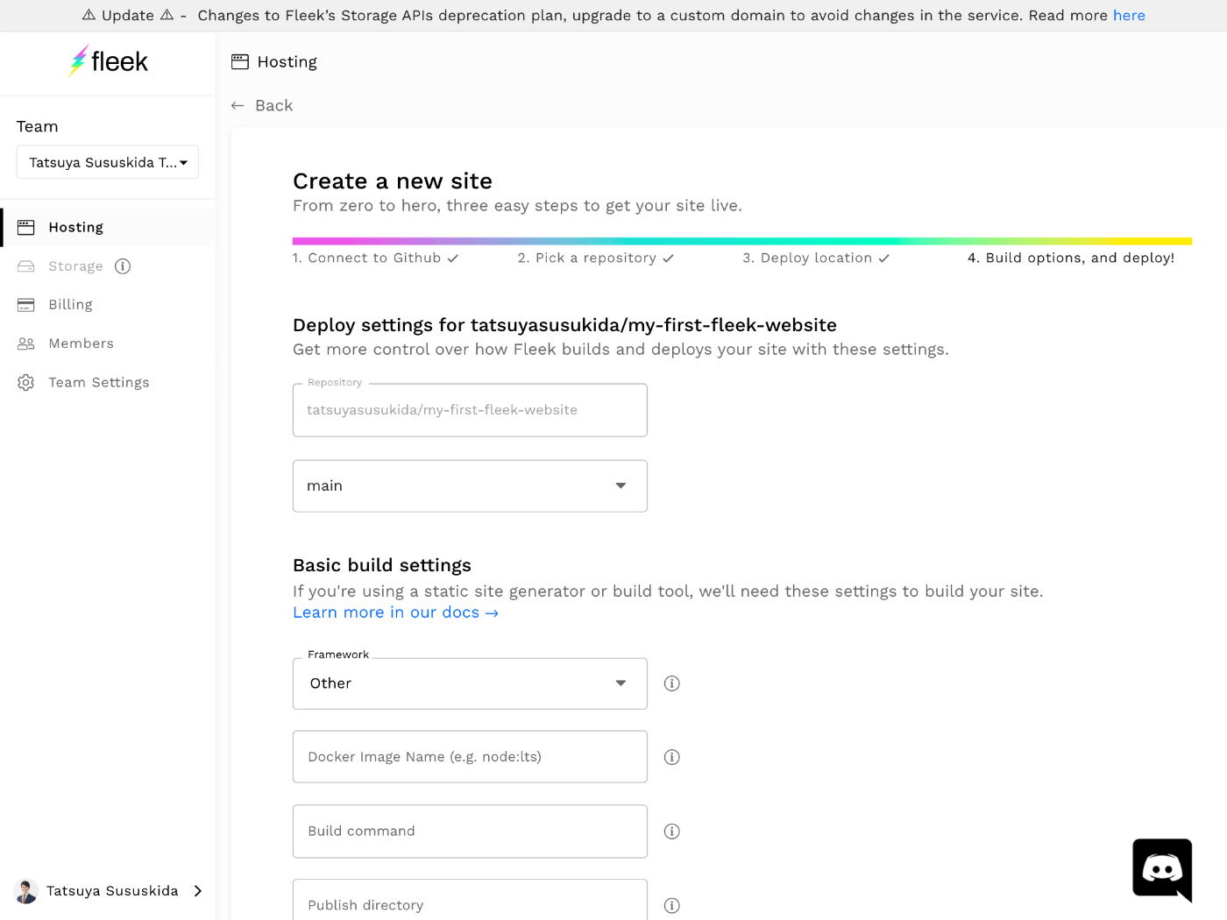Open Learn more in our docs link
Viewport: 1227px width, 920px height.
395,612
